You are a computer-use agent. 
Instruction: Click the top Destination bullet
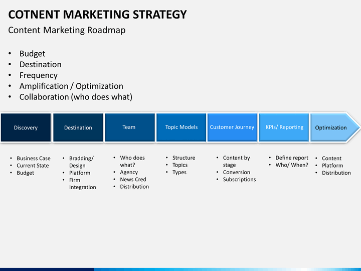click(41, 65)
